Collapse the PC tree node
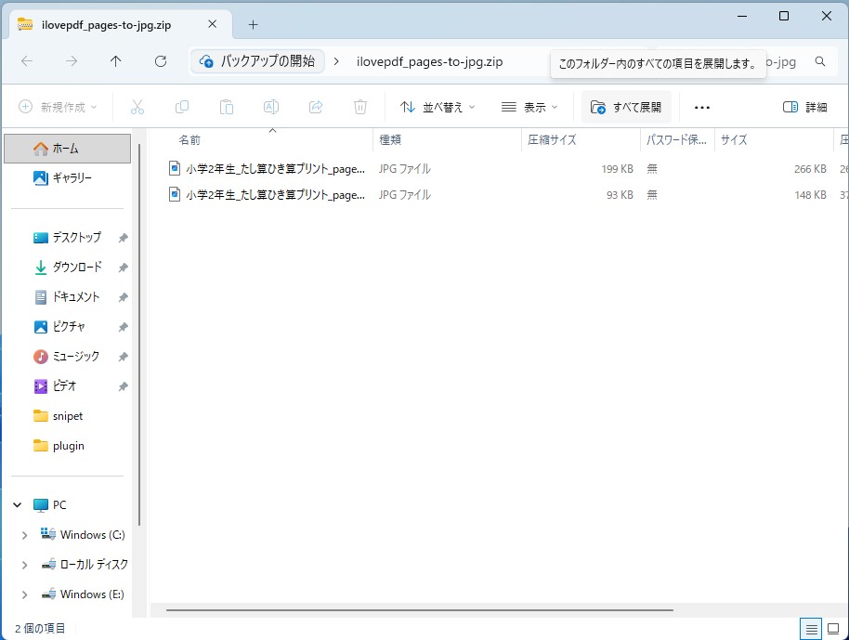The height and width of the screenshot is (640, 849). (18, 505)
